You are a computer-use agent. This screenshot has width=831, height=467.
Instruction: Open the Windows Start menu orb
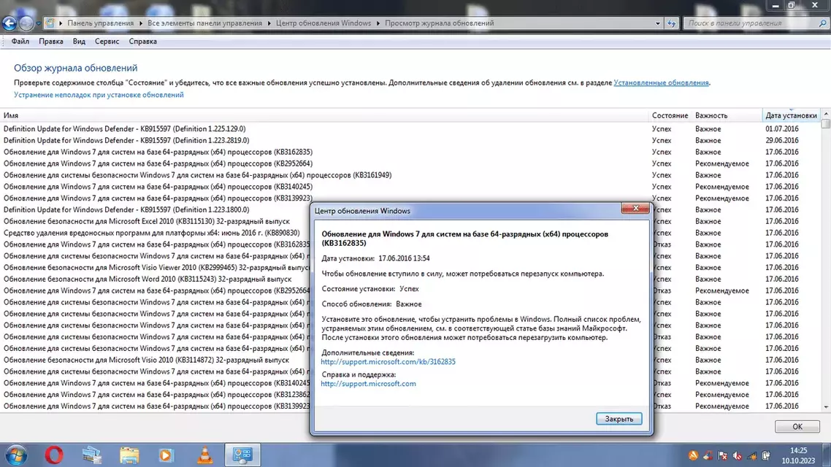click(16, 455)
